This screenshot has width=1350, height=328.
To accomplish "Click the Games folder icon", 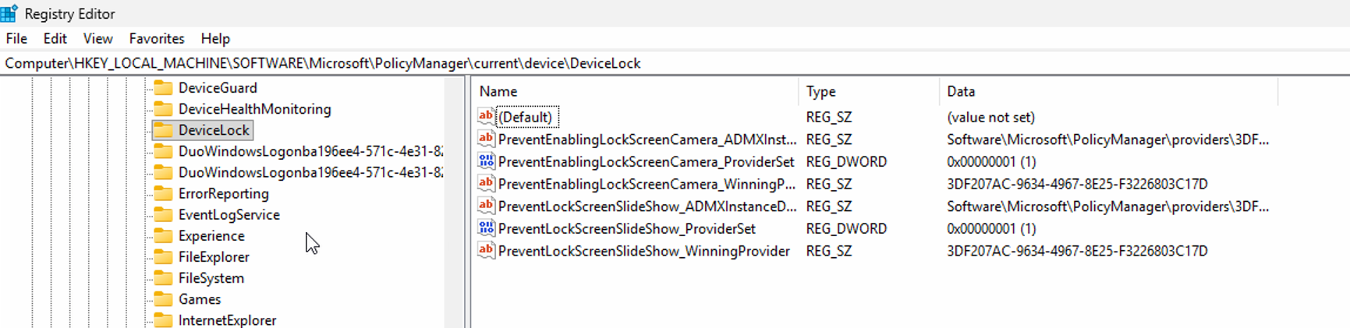I will point(163,299).
